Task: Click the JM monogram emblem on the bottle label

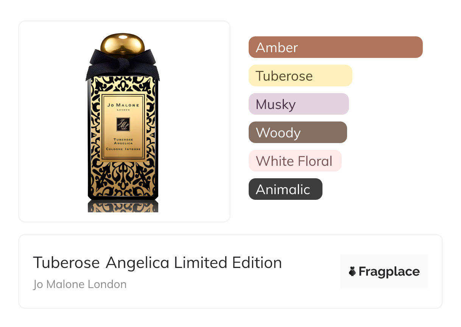Action: [x=123, y=124]
